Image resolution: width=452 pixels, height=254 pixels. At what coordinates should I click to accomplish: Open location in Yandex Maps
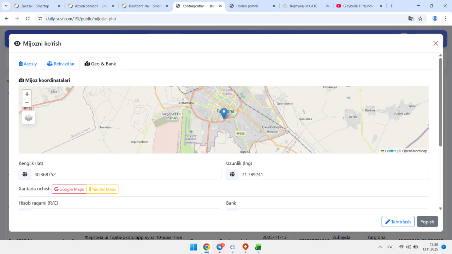(102, 189)
